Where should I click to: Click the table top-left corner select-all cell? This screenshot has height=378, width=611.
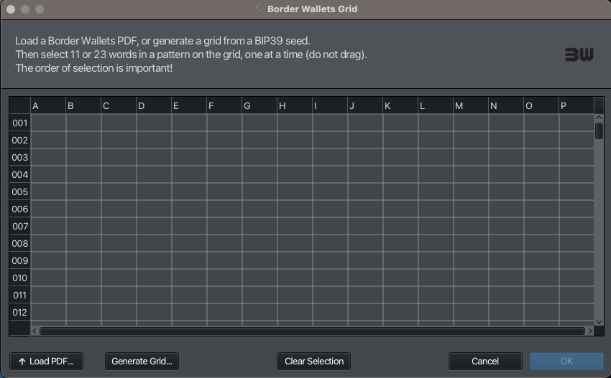coord(20,105)
